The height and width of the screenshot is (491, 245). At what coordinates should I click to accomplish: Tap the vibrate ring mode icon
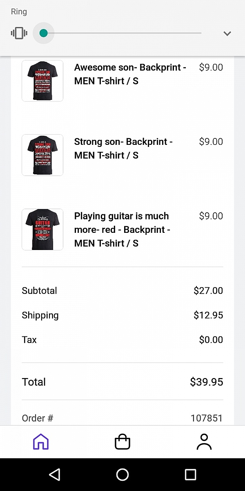(19, 34)
